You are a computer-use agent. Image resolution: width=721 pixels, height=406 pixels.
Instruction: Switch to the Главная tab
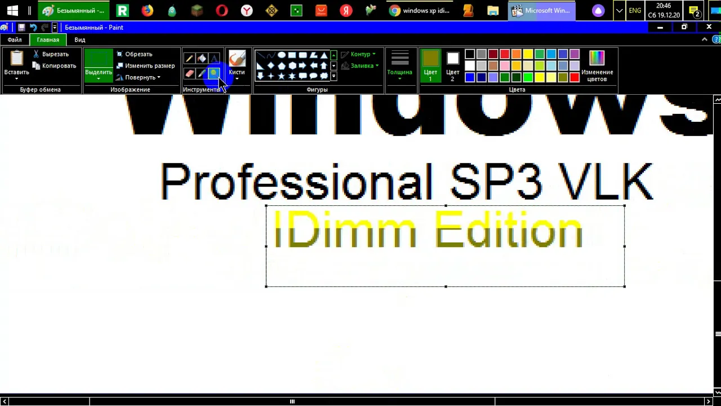(x=48, y=40)
